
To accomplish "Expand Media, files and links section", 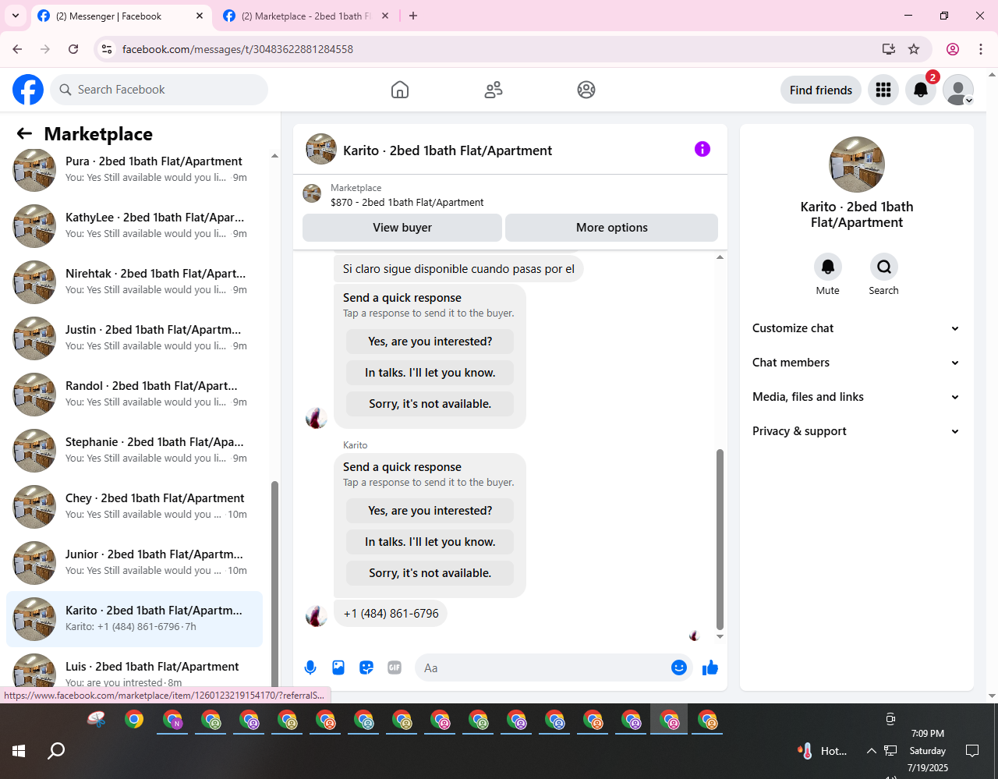I will click(856, 397).
